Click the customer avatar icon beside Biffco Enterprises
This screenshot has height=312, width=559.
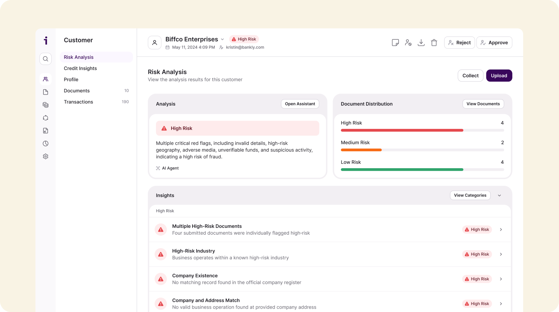click(x=154, y=43)
